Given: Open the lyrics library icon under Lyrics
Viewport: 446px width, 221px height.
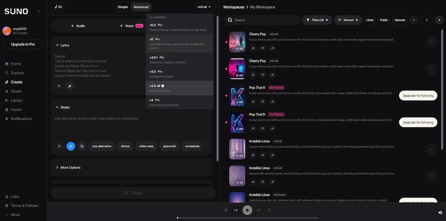Looking at the screenshot, I should click(59, 86).
